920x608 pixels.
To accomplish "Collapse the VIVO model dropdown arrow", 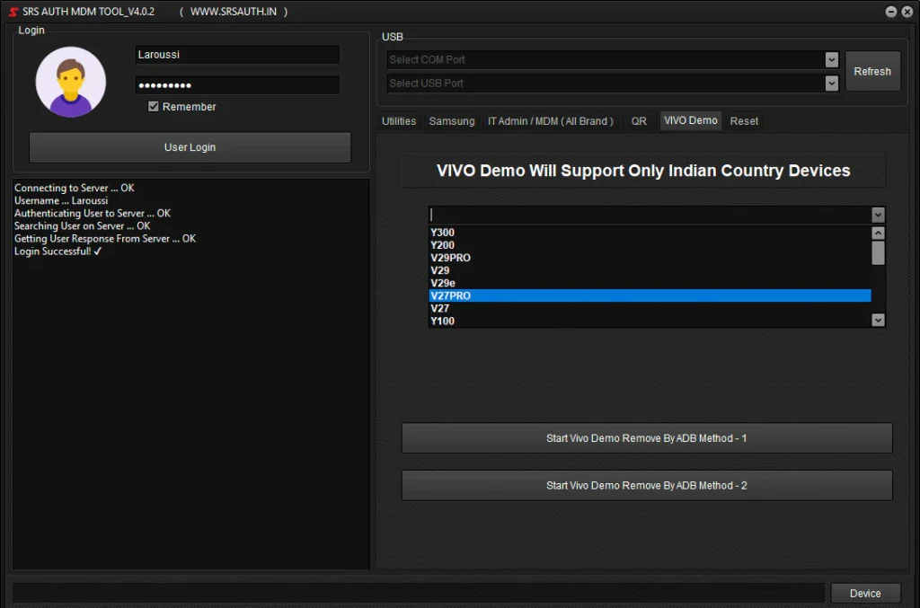I will (878, 216).
